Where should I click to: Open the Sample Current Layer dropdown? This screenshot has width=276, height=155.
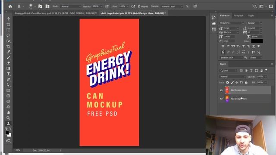coord(172,6)
